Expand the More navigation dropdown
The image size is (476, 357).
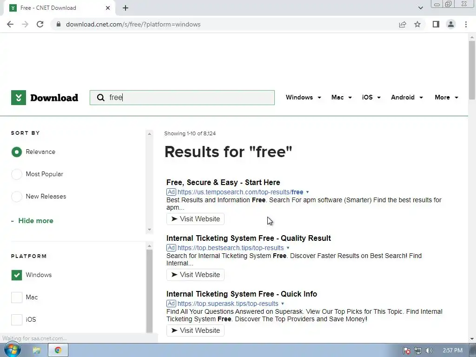(446, 98)
